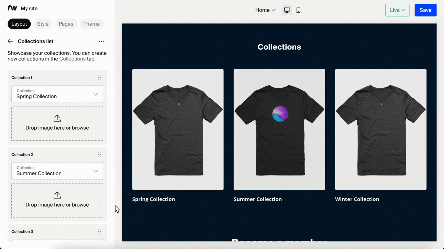
Task: Open the Home page selector dropdown
Action: [x=265, y=10]
